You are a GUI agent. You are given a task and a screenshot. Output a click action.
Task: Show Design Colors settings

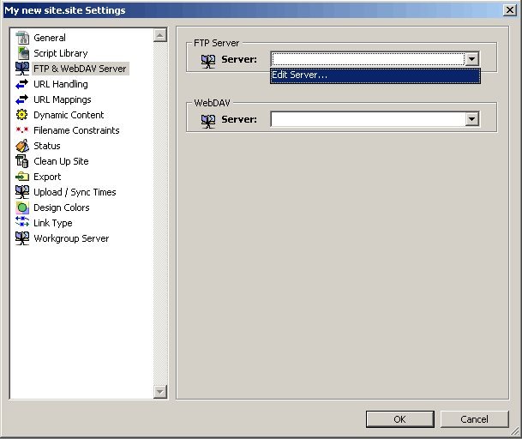[x=61, y=207]
